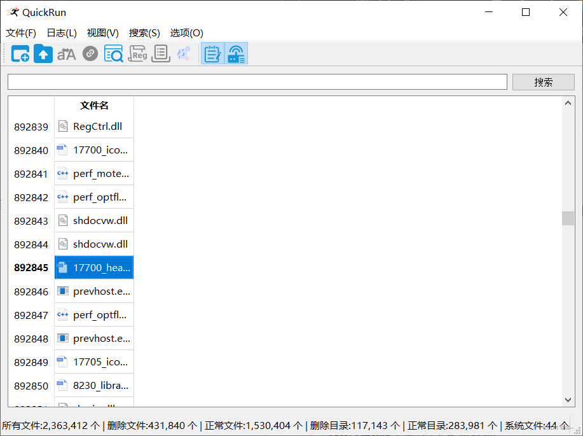
Task: Select the aA text conversion icon
Action: pyautogui.click(x=66, y=53)
